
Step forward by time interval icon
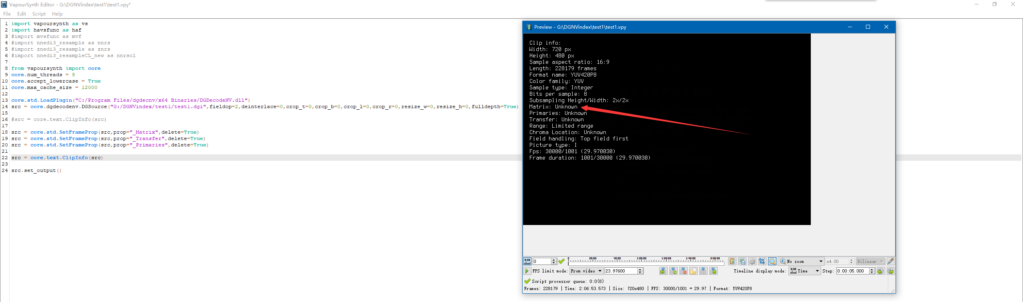(x=891, y=271)
